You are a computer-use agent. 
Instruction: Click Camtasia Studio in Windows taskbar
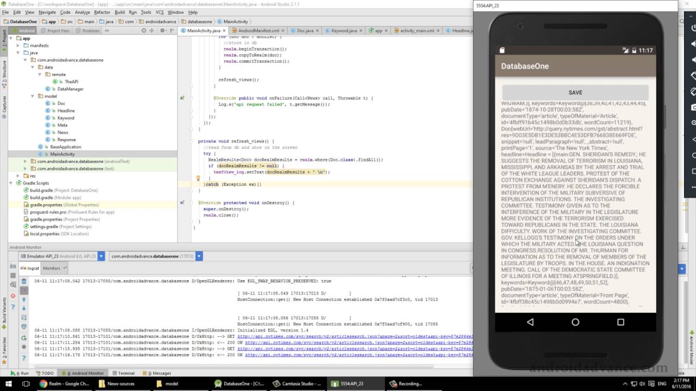(297, 383)
